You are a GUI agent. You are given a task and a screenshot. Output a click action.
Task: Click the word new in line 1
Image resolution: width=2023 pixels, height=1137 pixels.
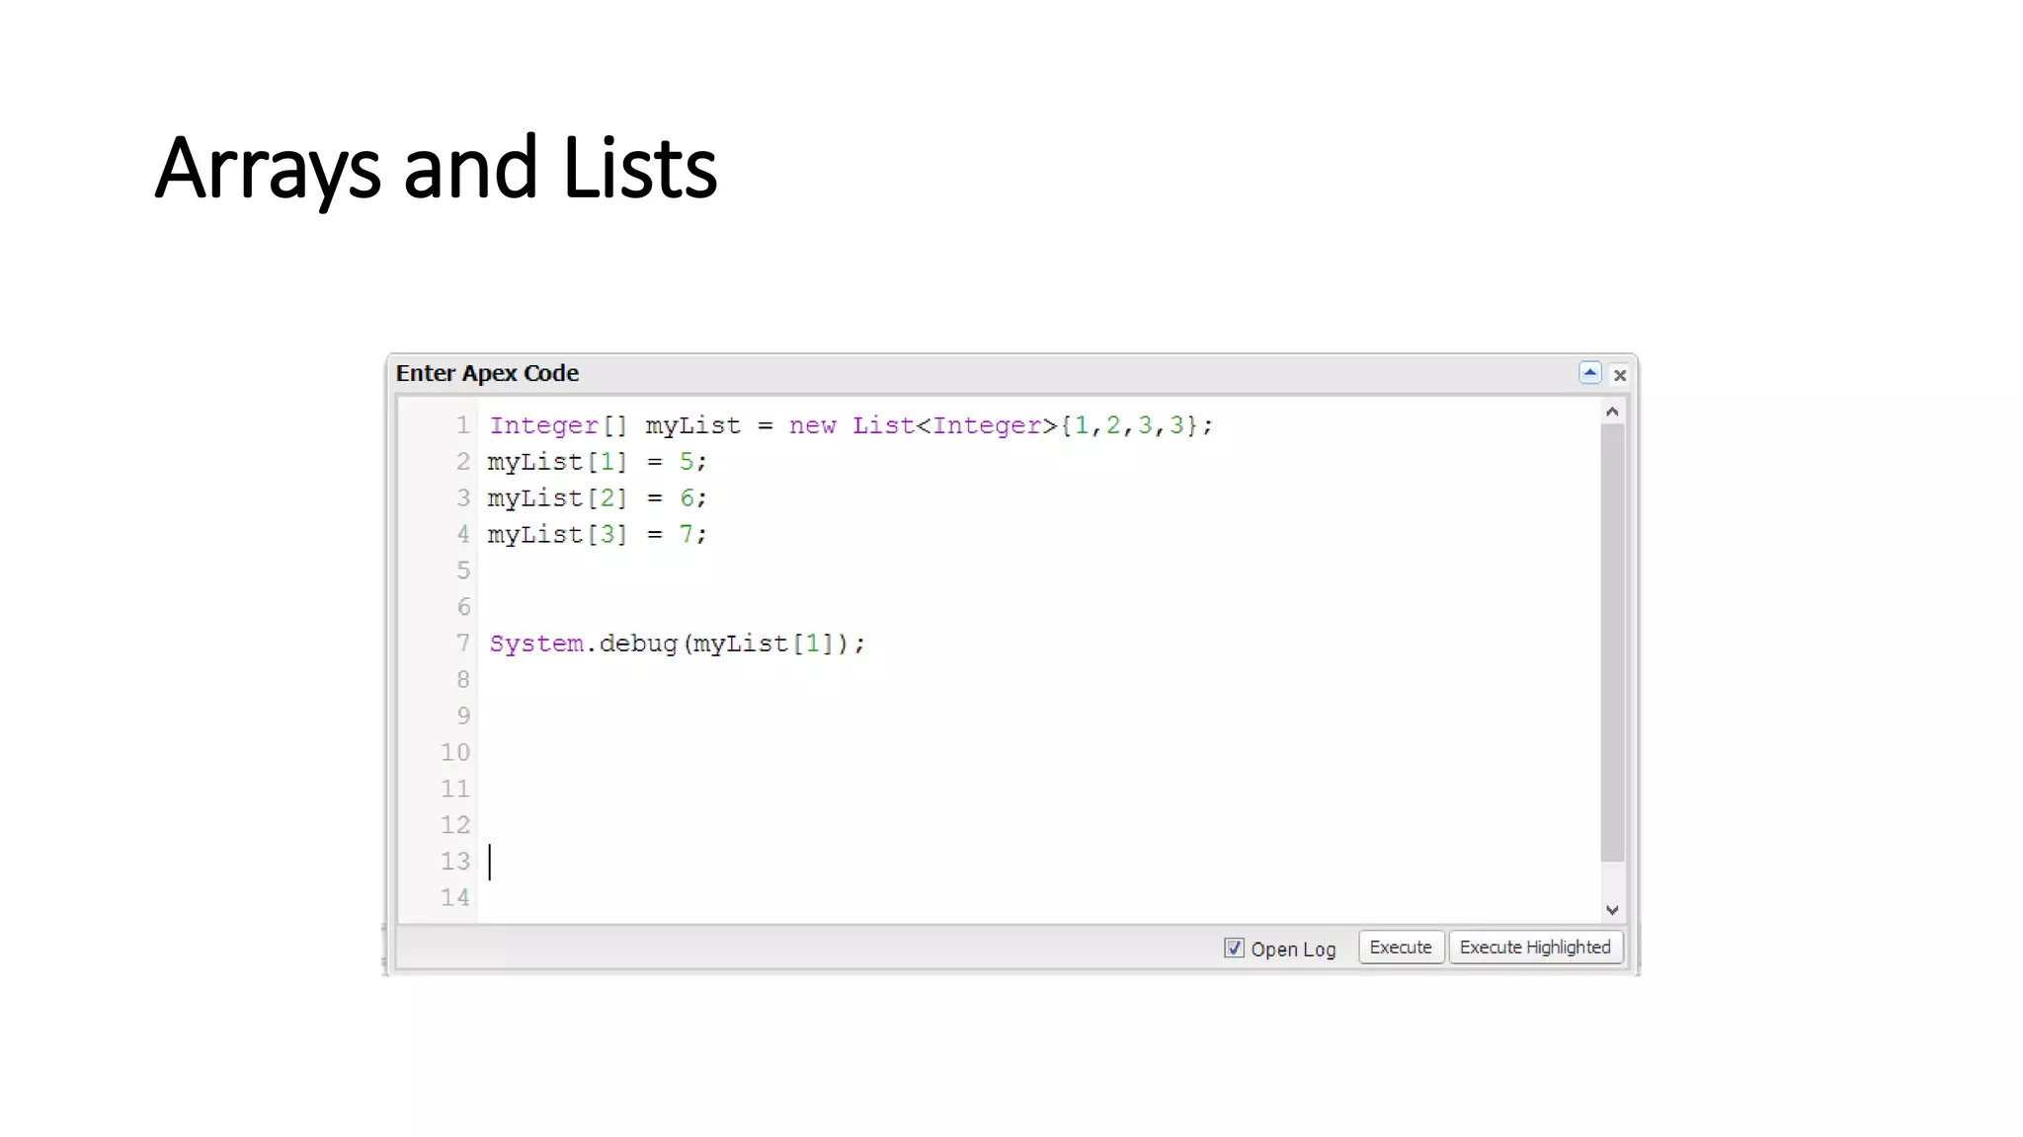tap(812, 425)
